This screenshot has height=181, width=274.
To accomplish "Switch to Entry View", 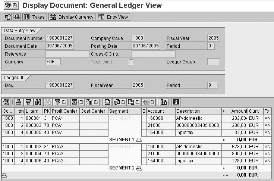I will (x=113, y=17).
